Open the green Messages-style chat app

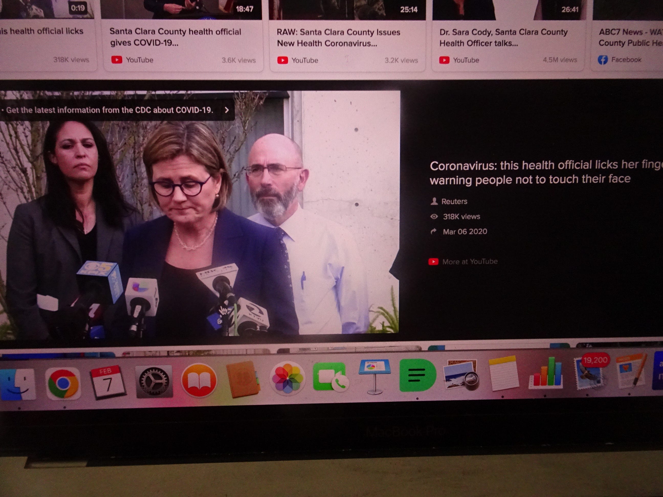click(417, 375)
